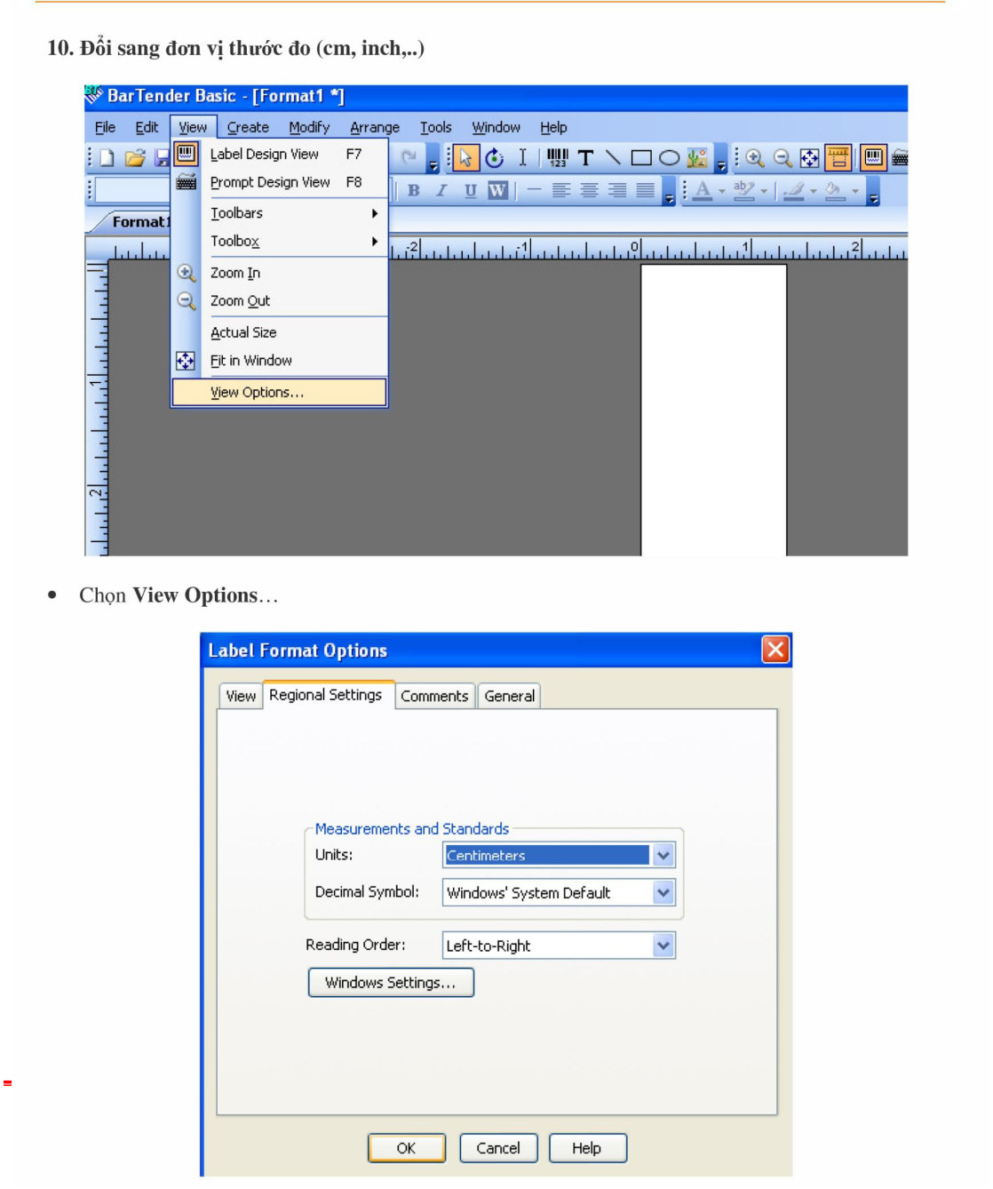Select the text cursor I-beam tool
This screenshot has width=993, height=1189.
522,158
